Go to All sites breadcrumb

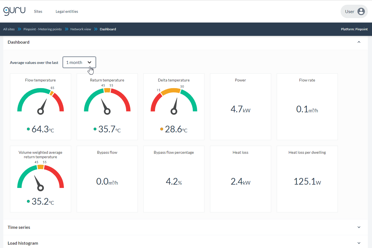[9, 29]
